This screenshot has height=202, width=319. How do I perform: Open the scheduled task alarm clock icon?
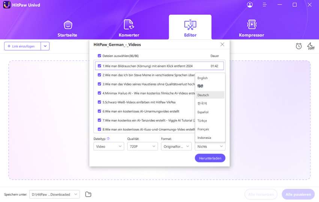click(x=299, y=46)
